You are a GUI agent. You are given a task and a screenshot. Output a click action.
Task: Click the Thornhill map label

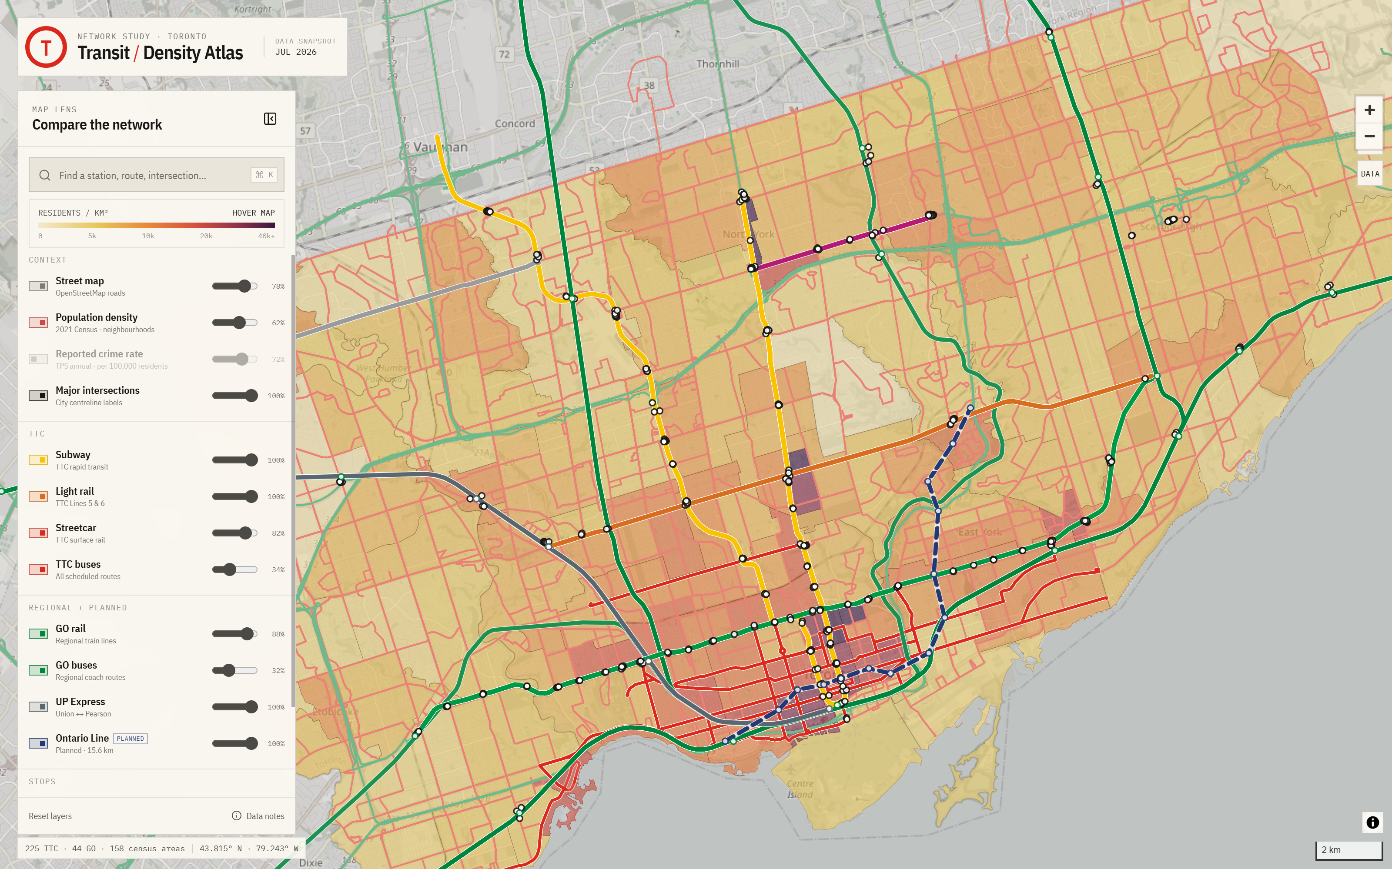(718, 64)
